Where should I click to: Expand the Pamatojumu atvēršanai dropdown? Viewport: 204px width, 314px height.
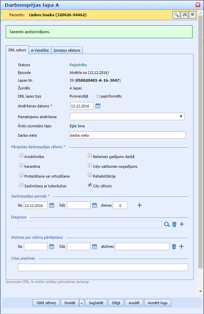181,116
